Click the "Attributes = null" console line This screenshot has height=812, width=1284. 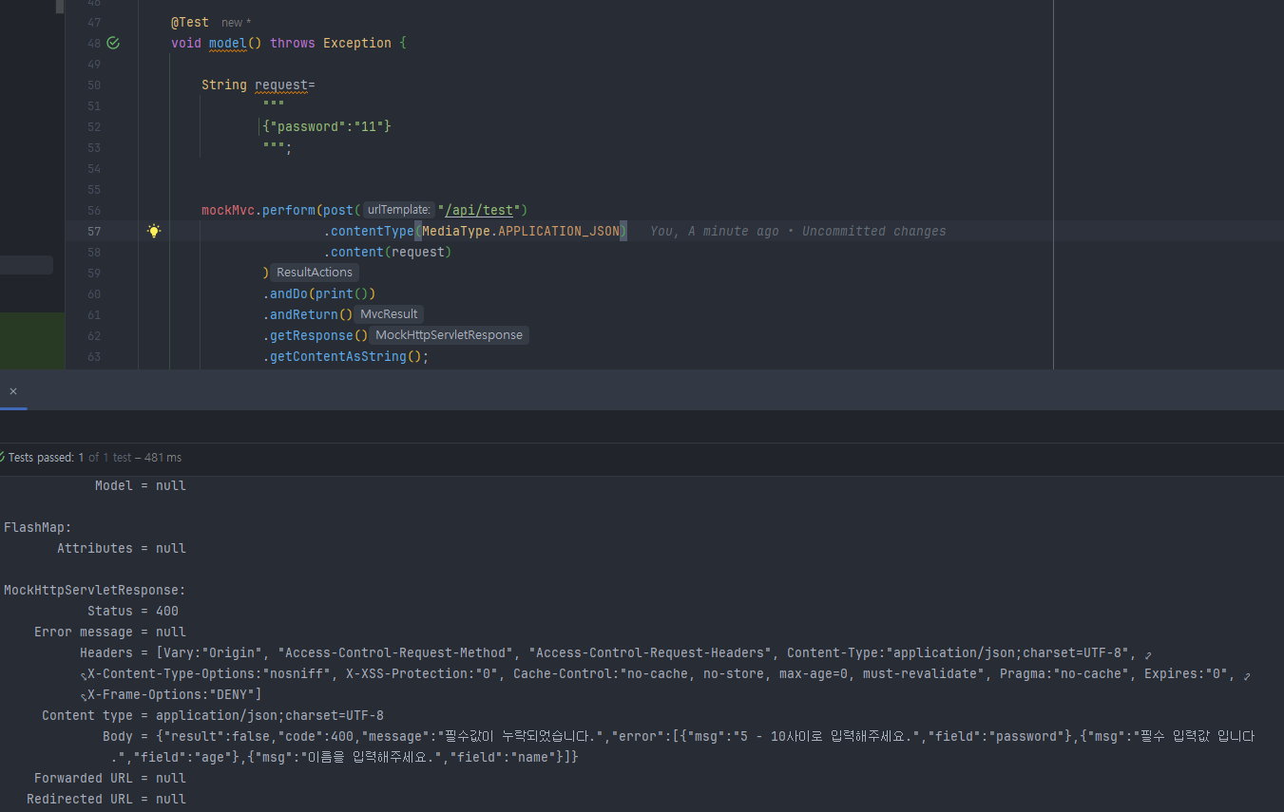pos(122,548)
